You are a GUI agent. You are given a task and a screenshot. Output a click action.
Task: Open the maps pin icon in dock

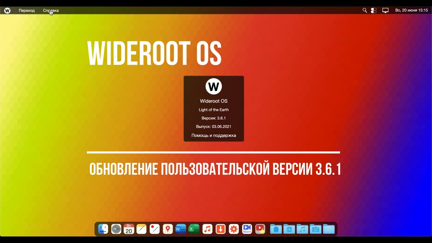(168, 229)
